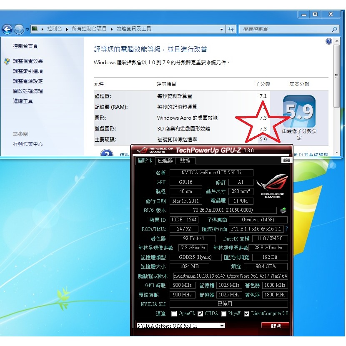Click the scroll down arrow of Control Panel

[337, 152]
